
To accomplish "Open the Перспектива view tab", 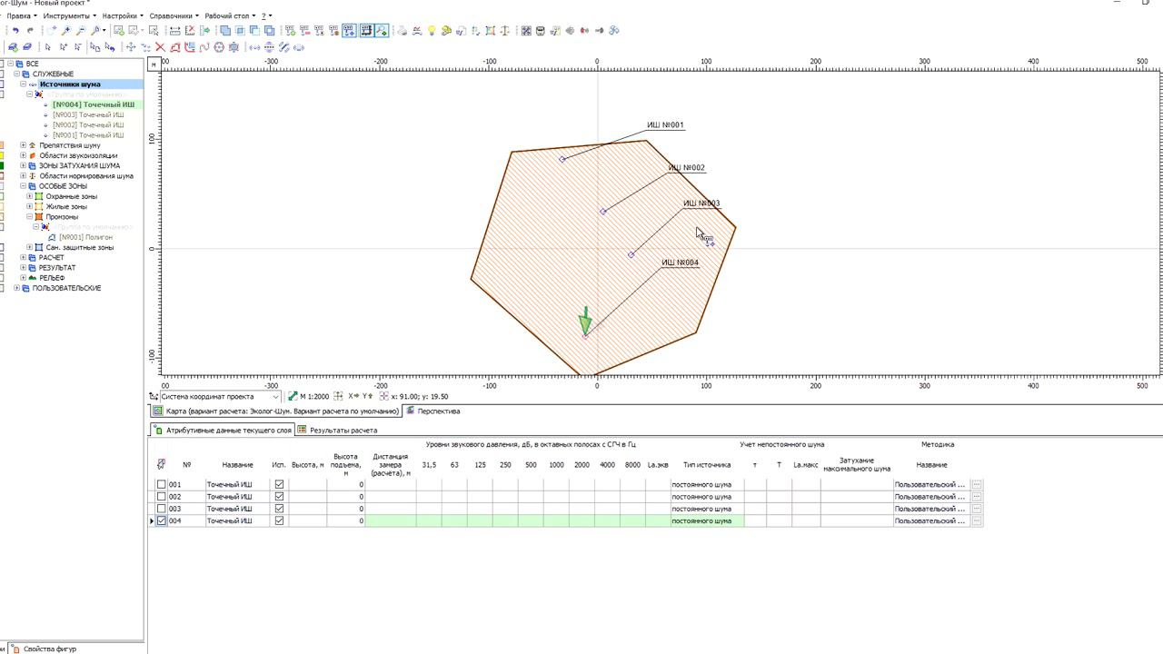I will point(439,411).
